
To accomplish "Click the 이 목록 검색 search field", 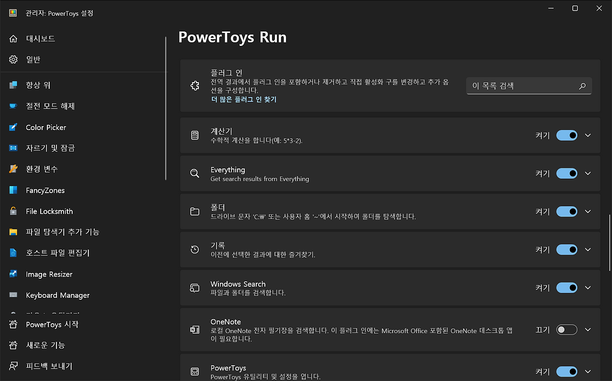I will coord(524,86).
